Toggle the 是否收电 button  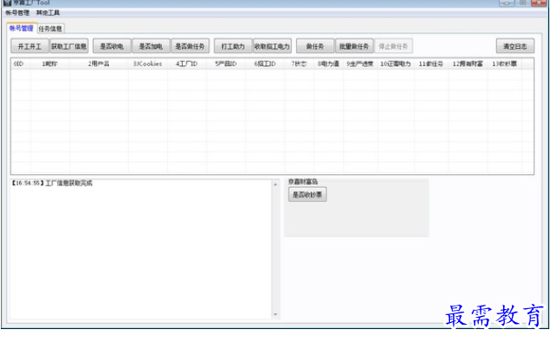(111, 46)
